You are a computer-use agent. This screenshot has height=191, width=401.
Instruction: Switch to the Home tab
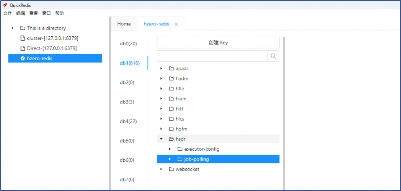124,24
